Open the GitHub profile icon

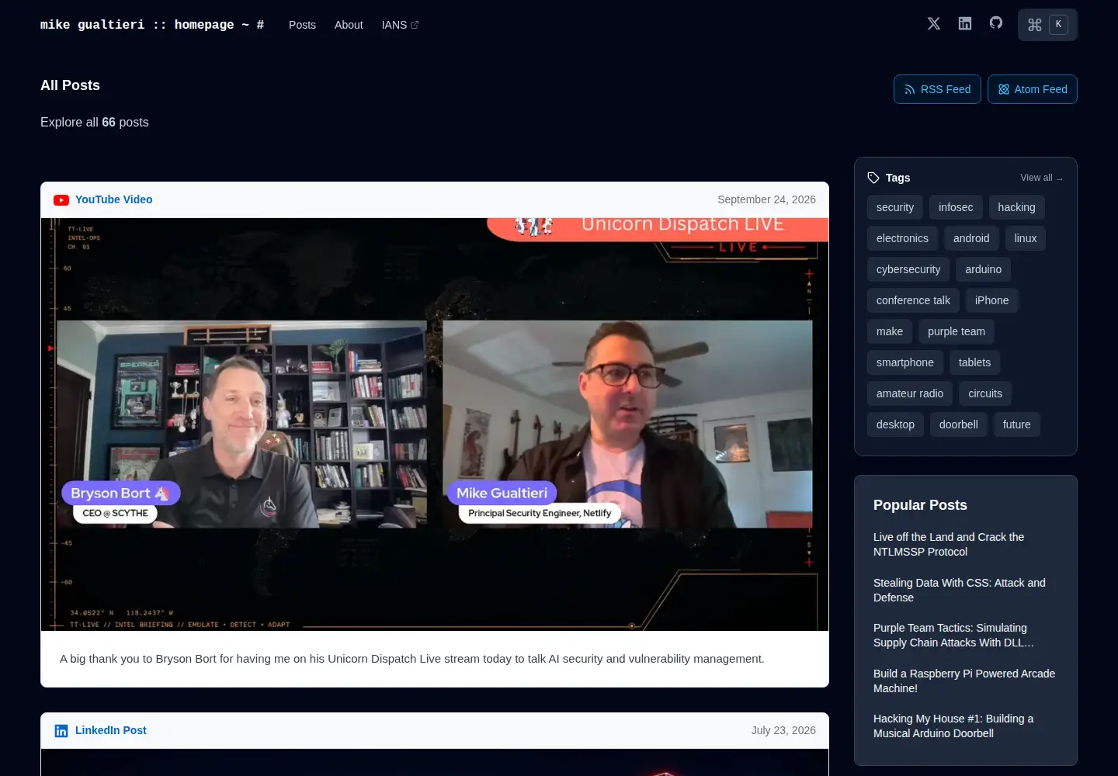(x=996, y=23)
